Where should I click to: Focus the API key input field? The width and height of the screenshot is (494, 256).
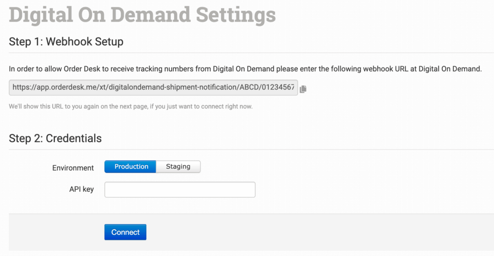179,189
